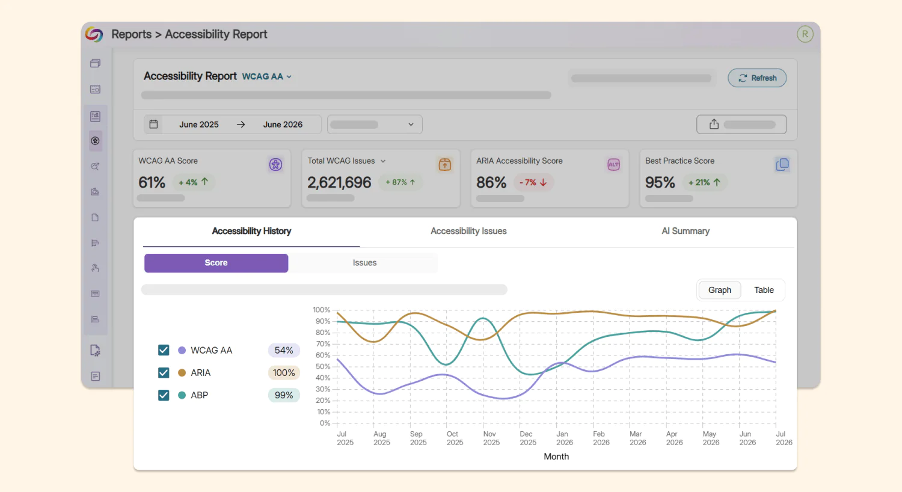This screenshot has height=492, width=902.
Task: Switch history view to Score
Action: (216, 263)
